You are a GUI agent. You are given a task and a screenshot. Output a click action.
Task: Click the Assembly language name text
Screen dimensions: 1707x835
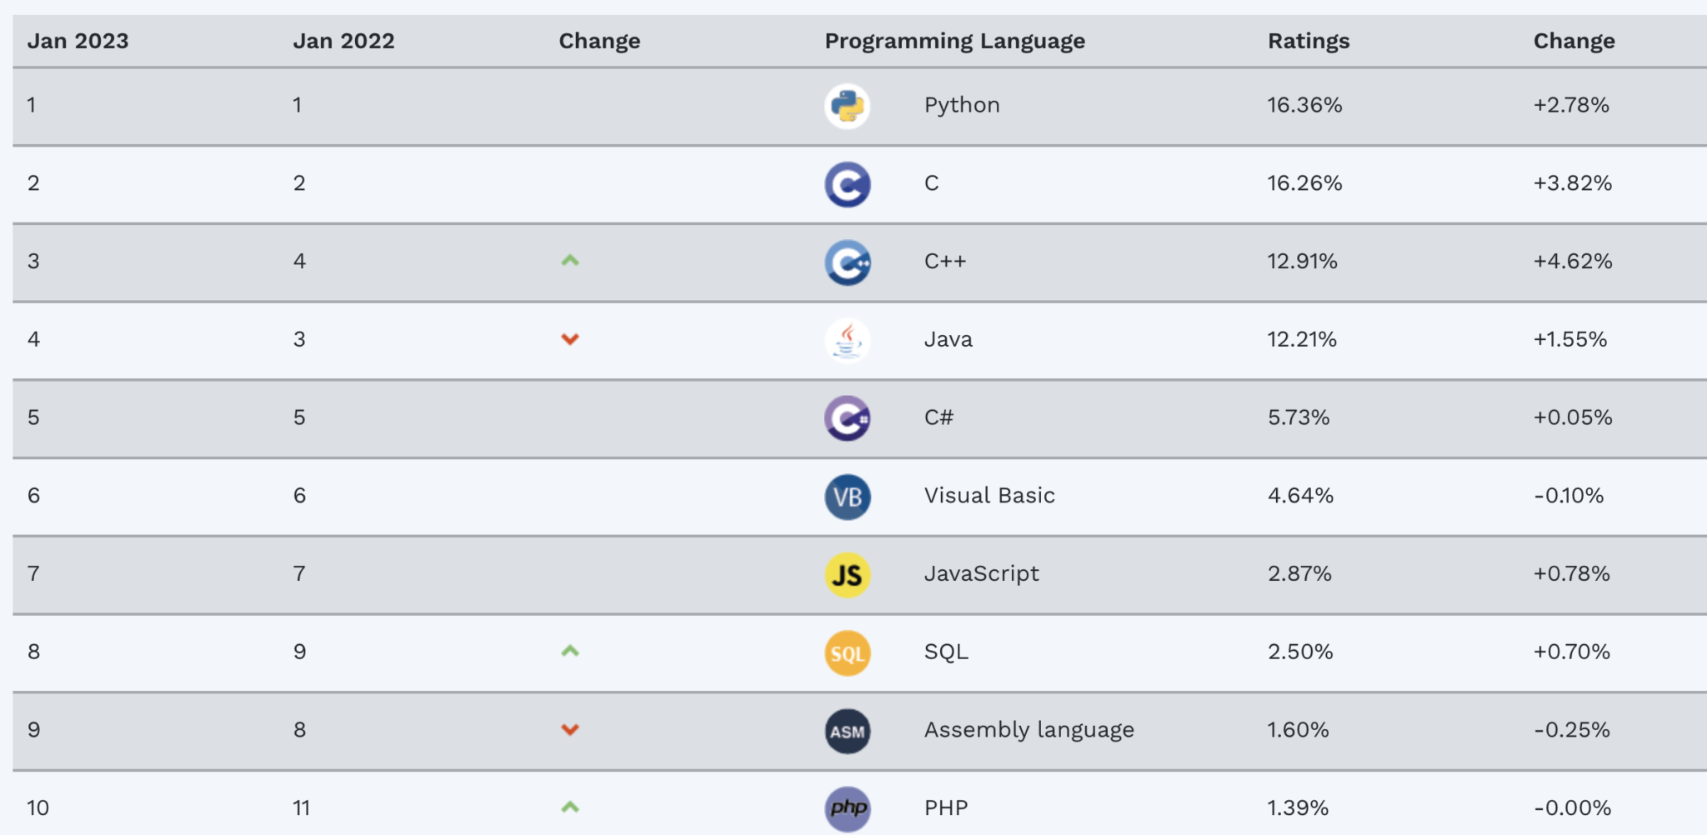(1029, 730)
